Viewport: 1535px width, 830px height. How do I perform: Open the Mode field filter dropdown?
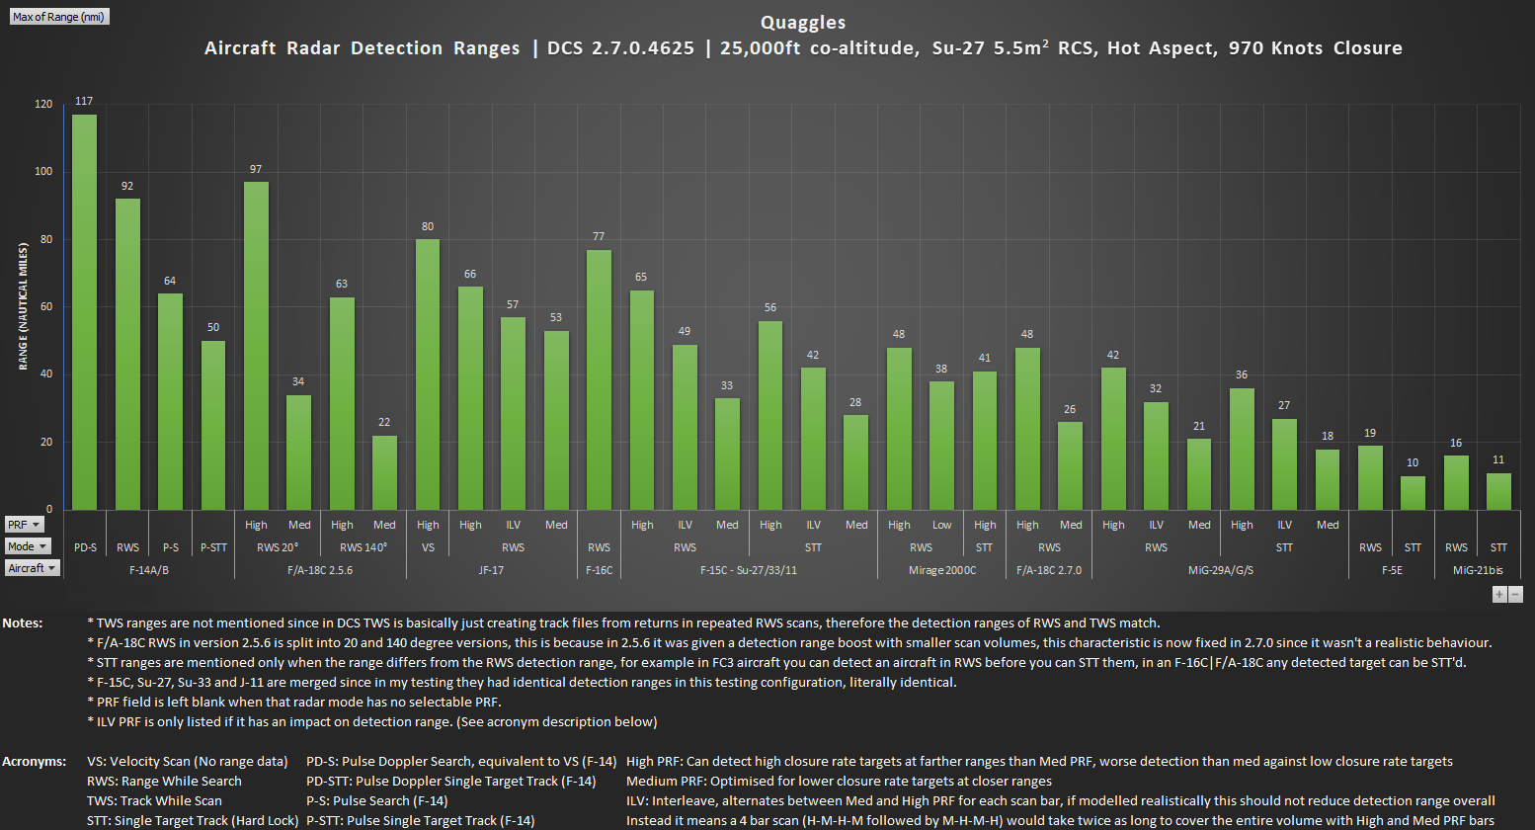tap(28, 546)
